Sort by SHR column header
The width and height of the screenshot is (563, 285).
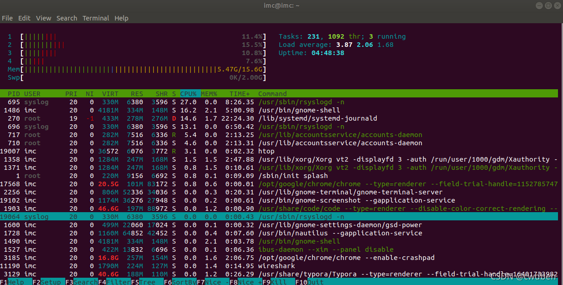coord(162,94)
